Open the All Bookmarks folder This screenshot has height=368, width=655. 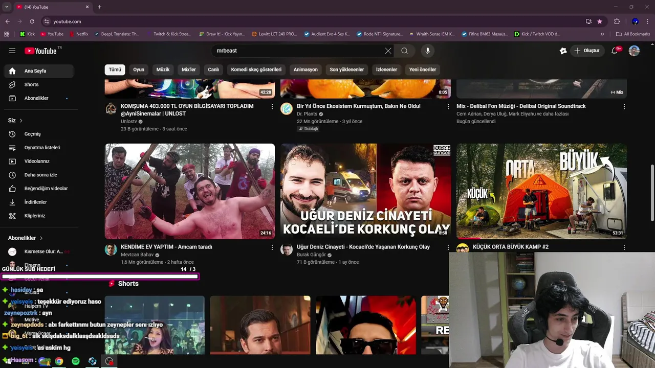point(633,34)
